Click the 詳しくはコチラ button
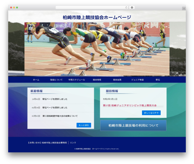 click(151, 113)
